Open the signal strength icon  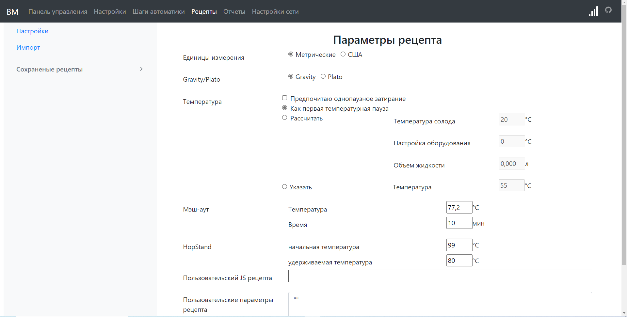tap(593, 11)
